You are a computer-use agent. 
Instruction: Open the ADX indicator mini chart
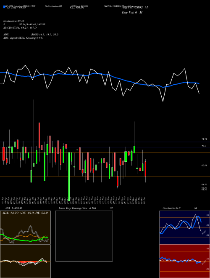click(25, 227)
